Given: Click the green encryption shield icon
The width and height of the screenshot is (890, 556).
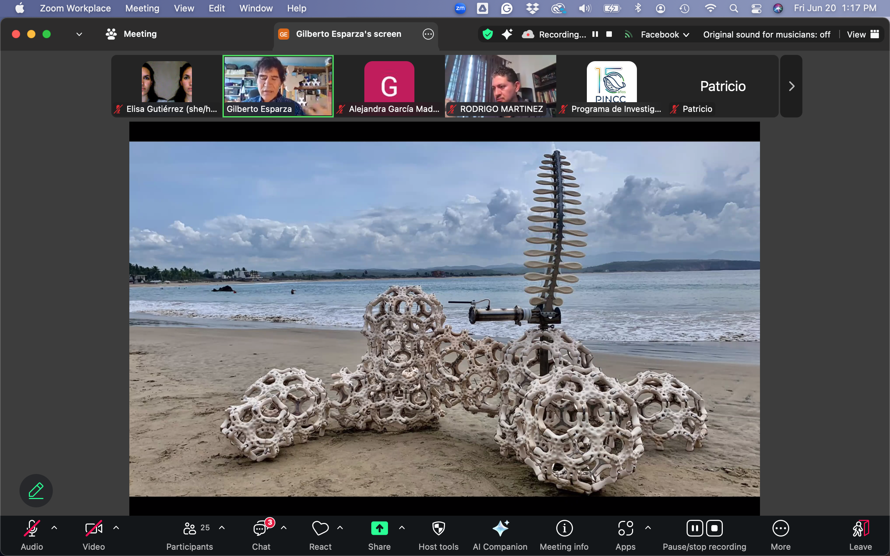Looking at the screenshot, I should click(x=488, y=34).
